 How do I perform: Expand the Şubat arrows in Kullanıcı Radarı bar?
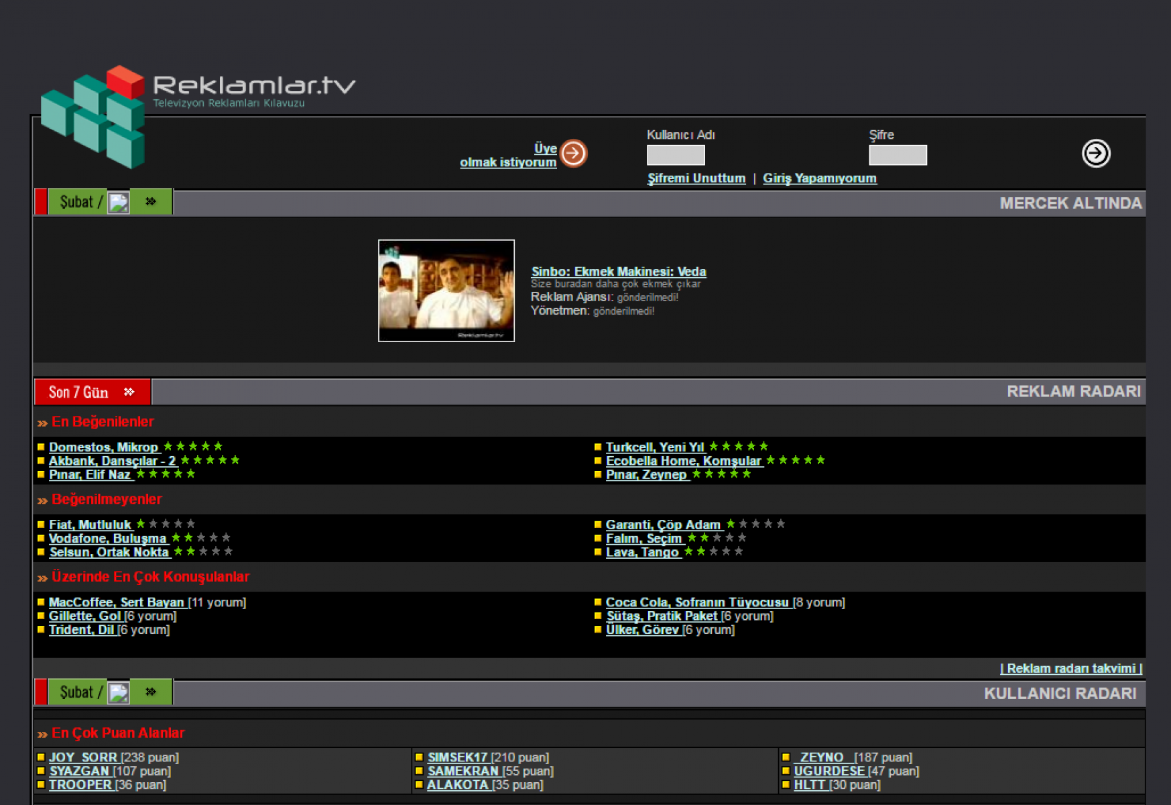151,692
